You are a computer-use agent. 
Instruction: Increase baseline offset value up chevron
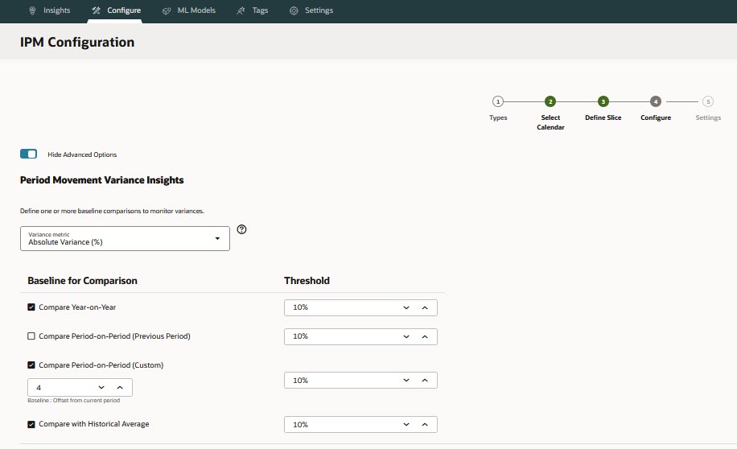[x=120, y=387]
